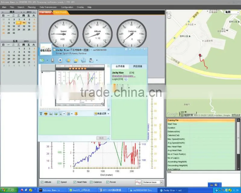Click the screen capture icon in message toolbar
The image size is (241, 193).
[61, 114]
